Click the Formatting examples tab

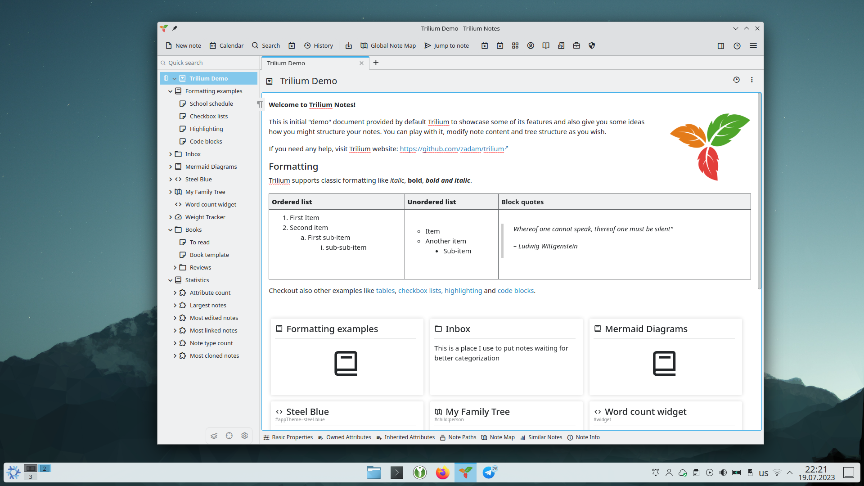215,91
